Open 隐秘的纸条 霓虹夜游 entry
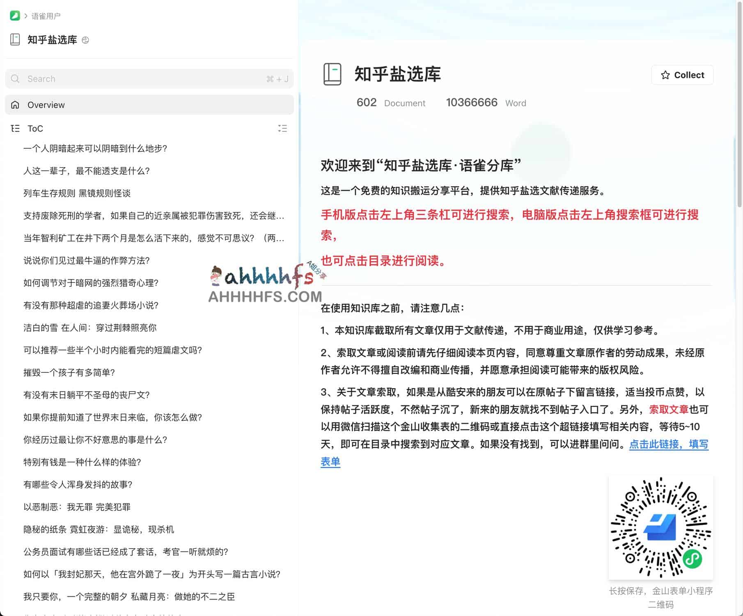Image resolution: width=743 pixels, height=616 pixels. [x=99, y=529]
